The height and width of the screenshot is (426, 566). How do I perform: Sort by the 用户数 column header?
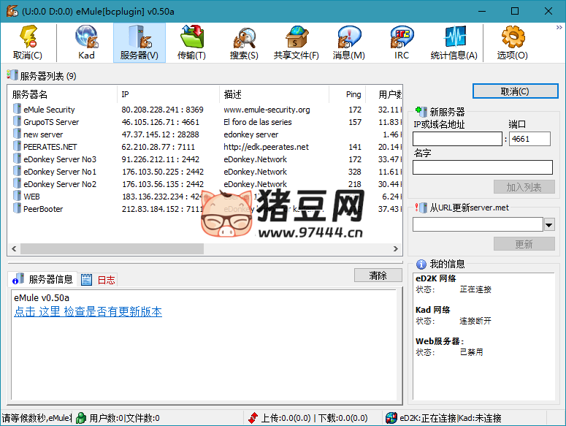[384, 94]
